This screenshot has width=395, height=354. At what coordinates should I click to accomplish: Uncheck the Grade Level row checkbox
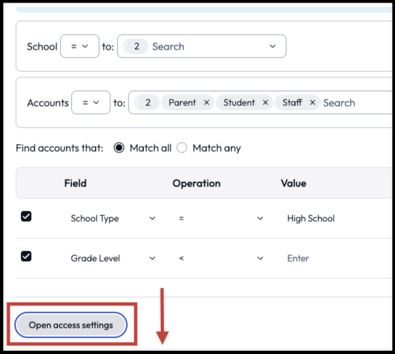point(26,256)
